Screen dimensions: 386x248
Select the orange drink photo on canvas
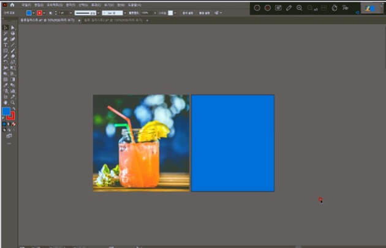tap(142, 143)
